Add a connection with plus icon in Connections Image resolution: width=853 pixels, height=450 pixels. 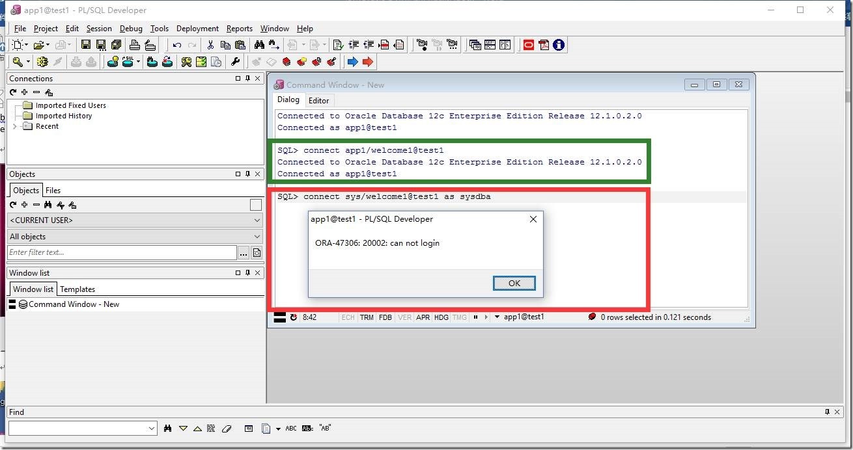(25, 92)
